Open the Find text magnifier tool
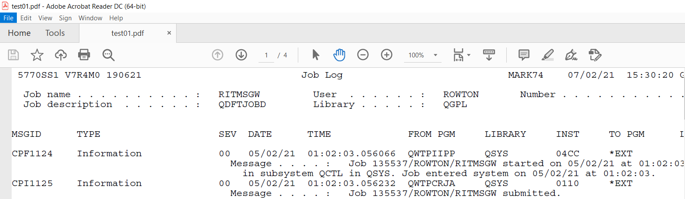This screenshot has height=199, width=685. coord(108,55)
